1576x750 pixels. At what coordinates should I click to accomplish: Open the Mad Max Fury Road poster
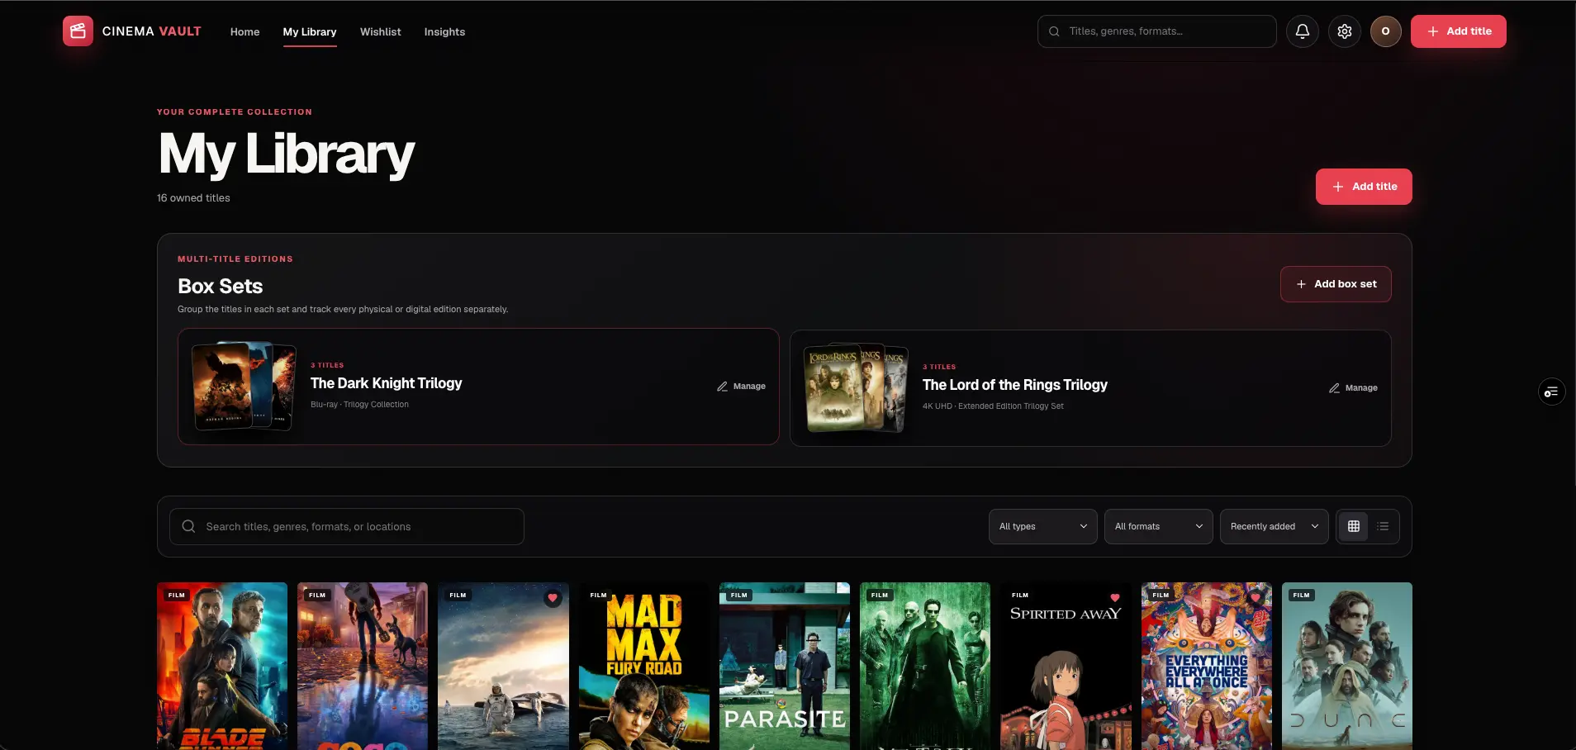tap(644, 666)
